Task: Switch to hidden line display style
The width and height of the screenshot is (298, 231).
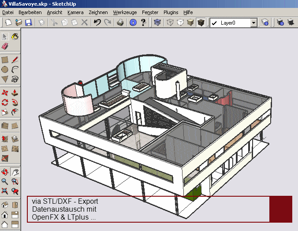Action: (x=180, y=22)
